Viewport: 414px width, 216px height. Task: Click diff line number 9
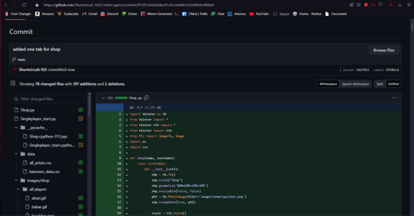click(x=120, y=158)
